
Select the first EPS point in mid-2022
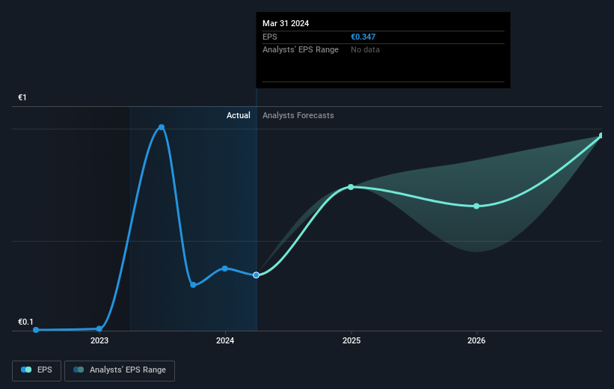[x=36, y=330]
